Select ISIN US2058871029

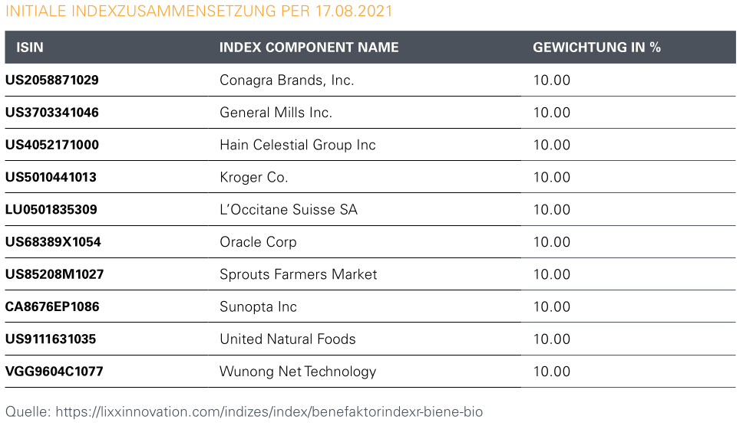pos(51,80)
